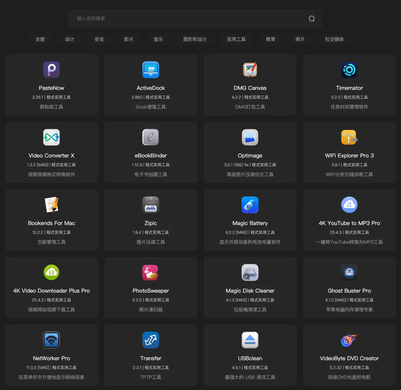
Task: Click the 苹果电脑内存清理专家 description
Action: click(x=349, y=309)
